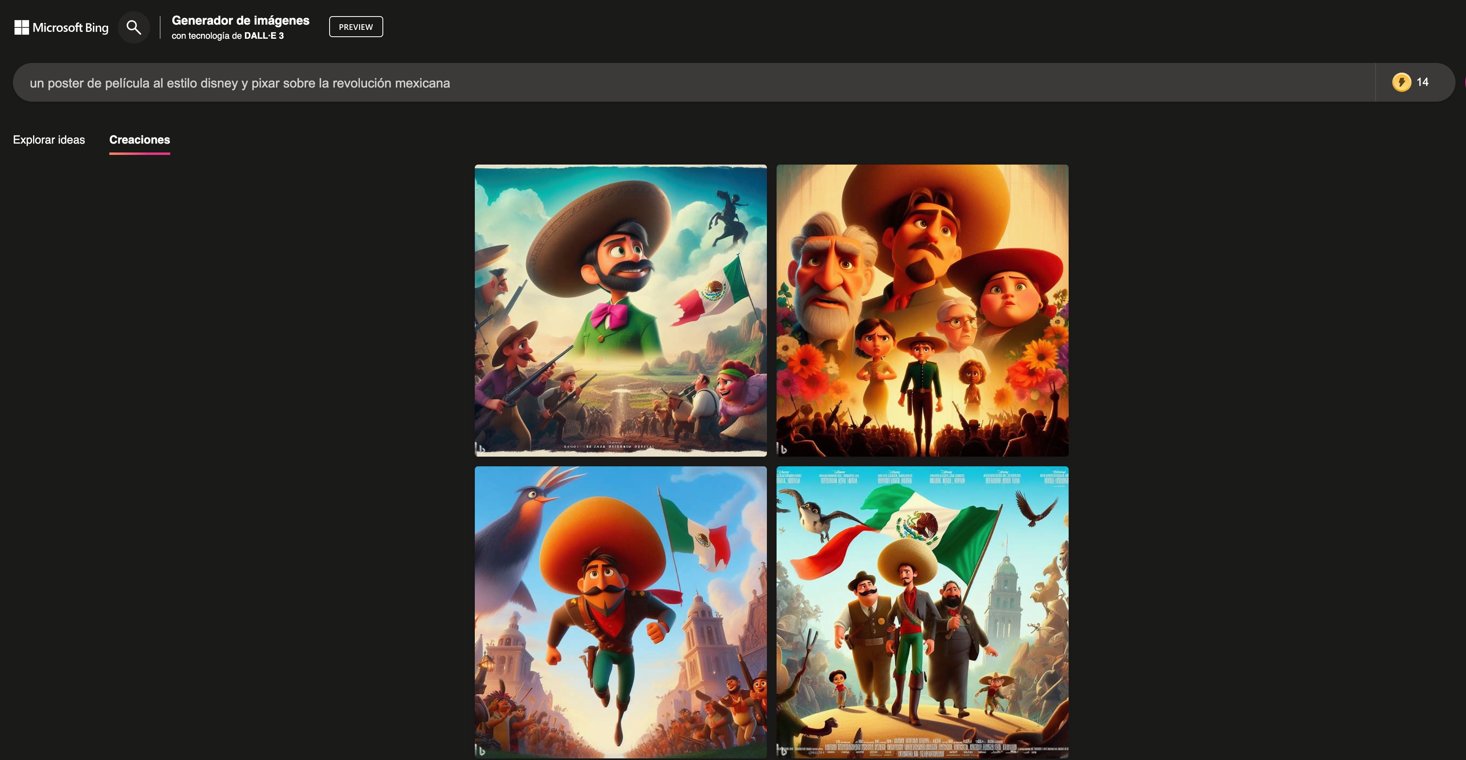Open the flying mustached hero poster
This screenshot has width=1466, height=760.
click(x=620, y=612)
